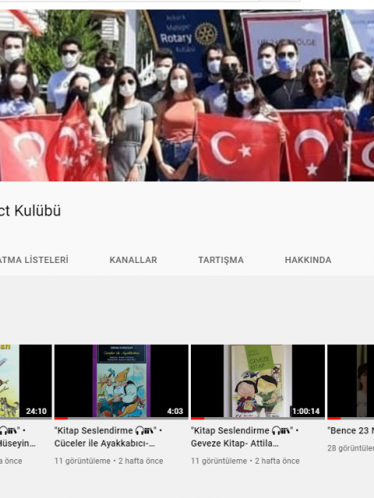Switch to the oynatma listeleri tab
Image resolution: width=374 pixels, height=498 pixels.
coord(34,260)
